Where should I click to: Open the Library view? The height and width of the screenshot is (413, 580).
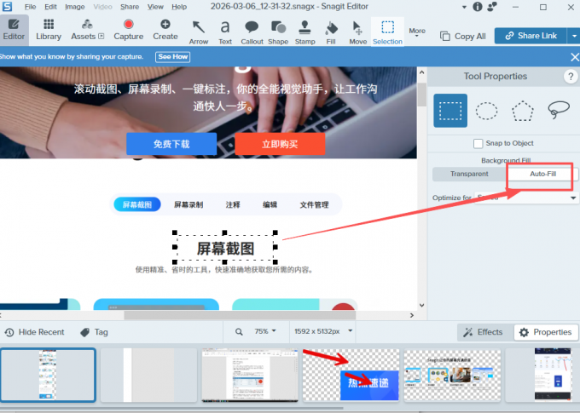49,30
